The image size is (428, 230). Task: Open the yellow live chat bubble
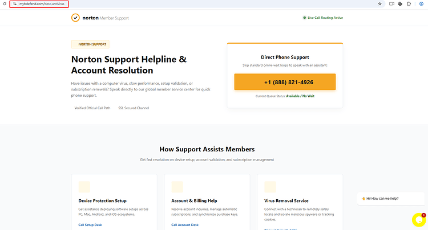coord(419,220)
